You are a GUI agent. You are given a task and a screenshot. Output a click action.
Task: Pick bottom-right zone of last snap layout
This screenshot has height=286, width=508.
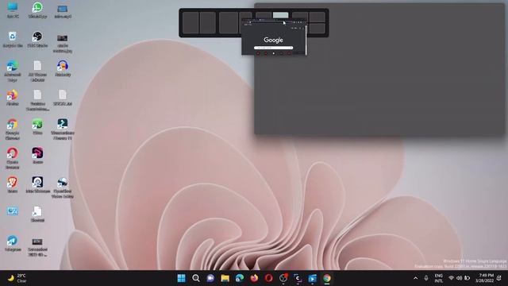(x=317, y=29)
